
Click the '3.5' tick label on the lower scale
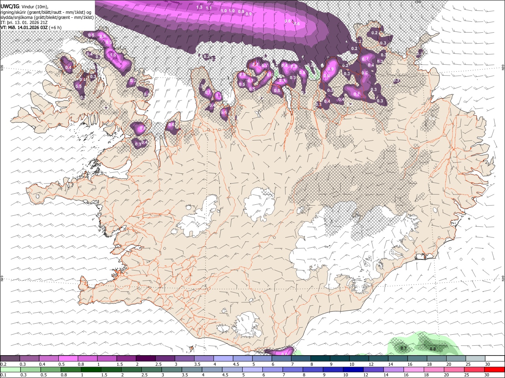(185, 375)
